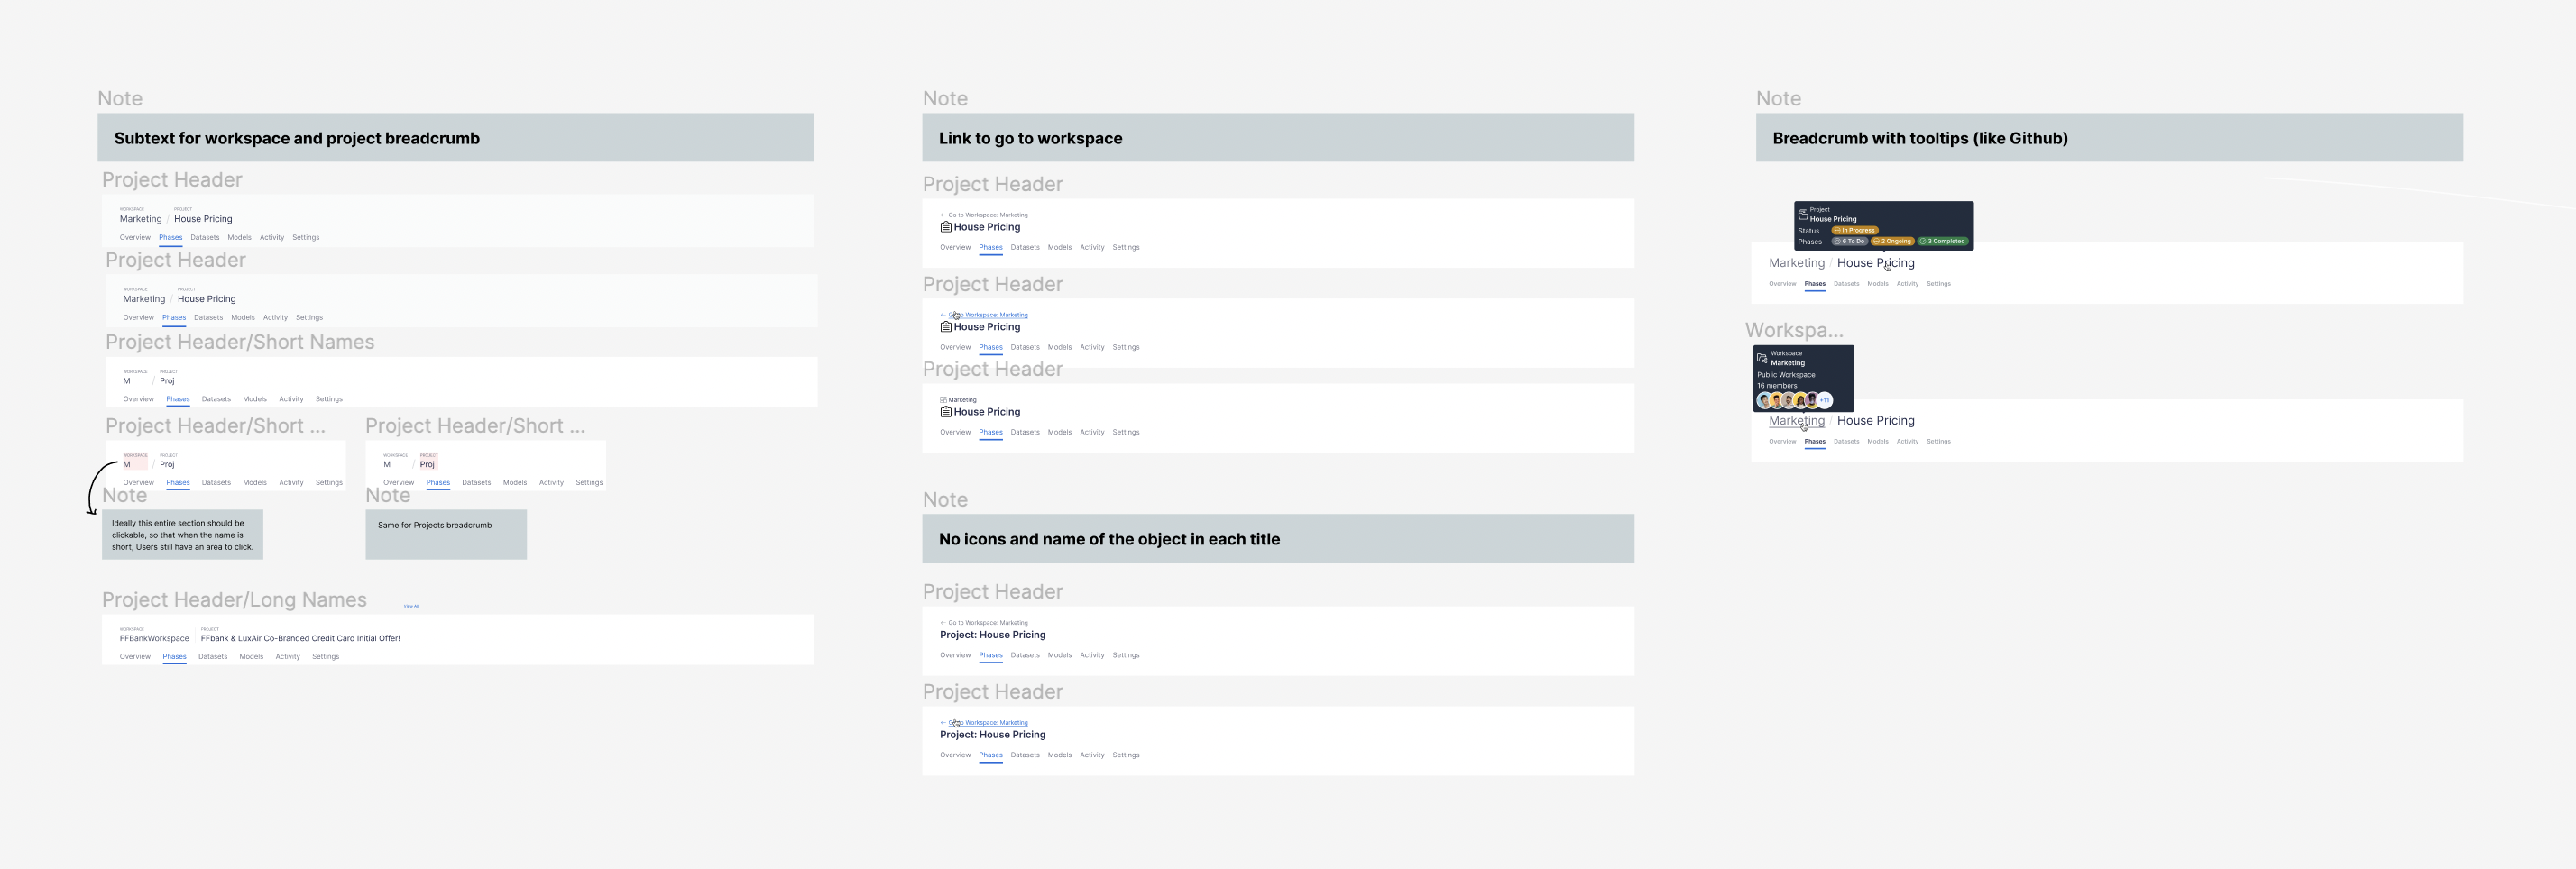Click the project folder icon in House Pricing tooltip
This screenshot has width=2576, height=869.
tap(1803, 215)
